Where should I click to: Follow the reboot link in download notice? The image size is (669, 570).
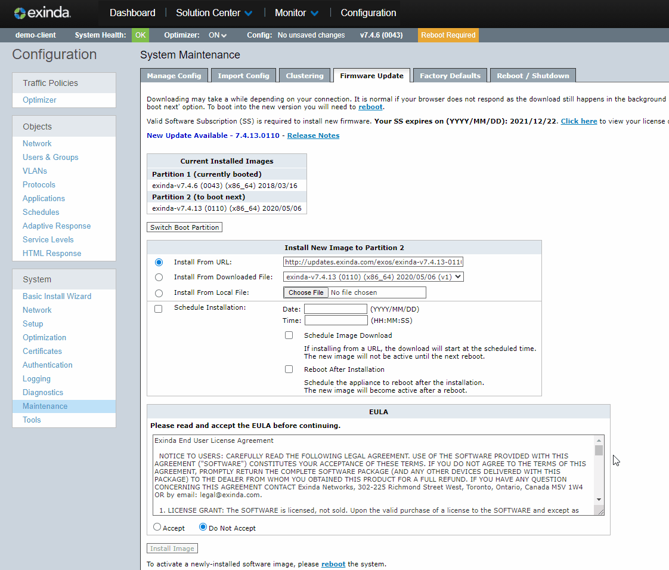370,107
